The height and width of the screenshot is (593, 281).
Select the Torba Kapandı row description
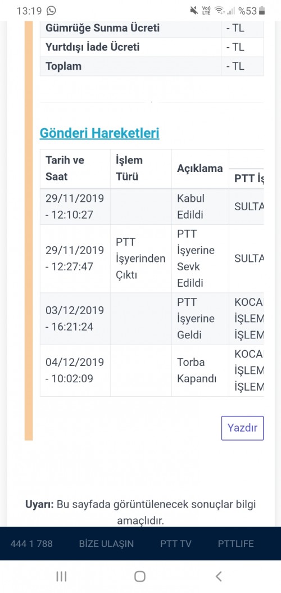pyautogui.click(x=197, y=370)
